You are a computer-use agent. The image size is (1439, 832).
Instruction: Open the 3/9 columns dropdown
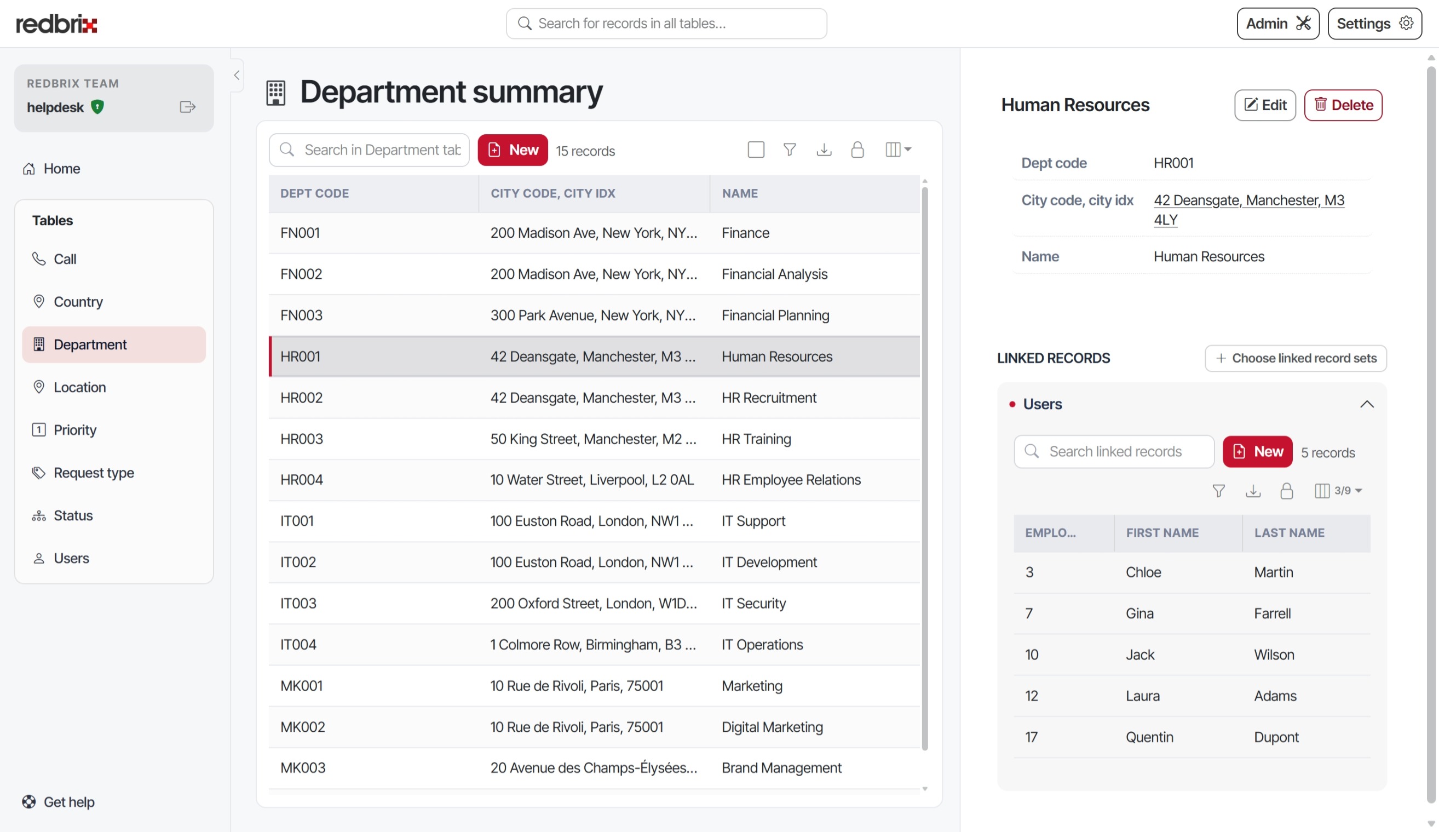click(1338, 491)
